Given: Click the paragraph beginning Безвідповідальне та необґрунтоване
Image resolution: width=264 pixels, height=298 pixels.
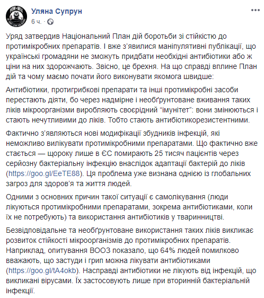Looking at the screenshot, I should click(131, 260).
